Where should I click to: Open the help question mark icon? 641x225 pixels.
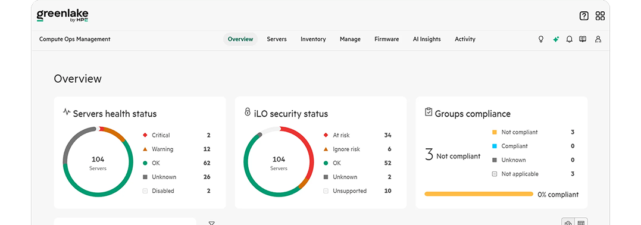pos(584,16)
